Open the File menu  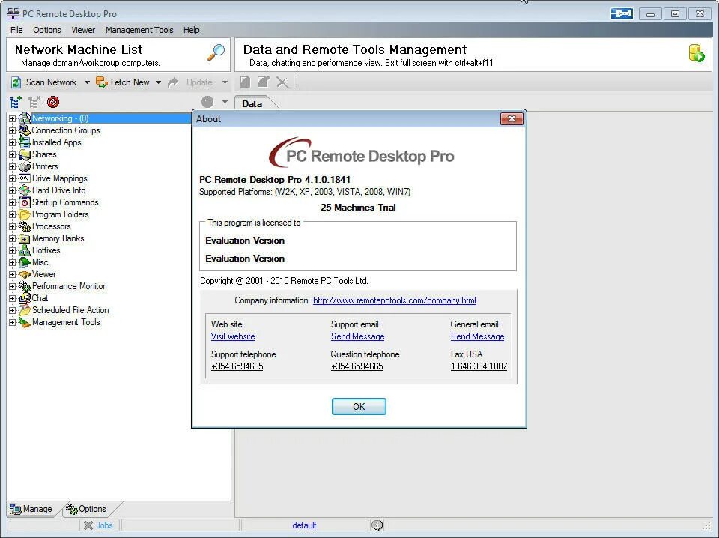click(x=16, y=30)
